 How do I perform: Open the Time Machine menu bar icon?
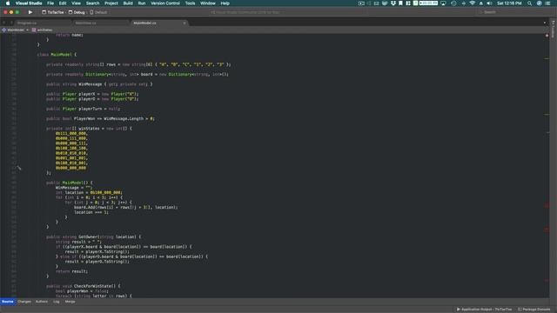coord(453,3)
